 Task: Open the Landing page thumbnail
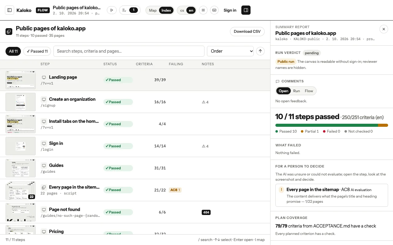[x=21, y=80]
